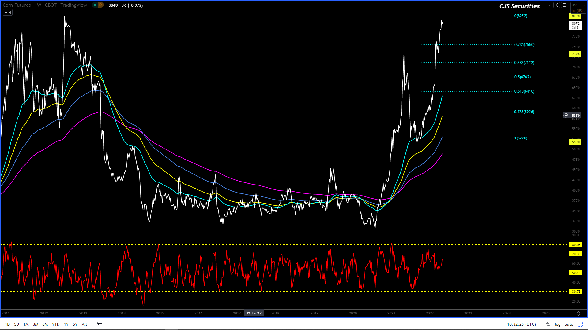The width and height of the screenshot is (588, 330).
Task: Click the orange D delayed data badge
Action: (x=100, y=5)
